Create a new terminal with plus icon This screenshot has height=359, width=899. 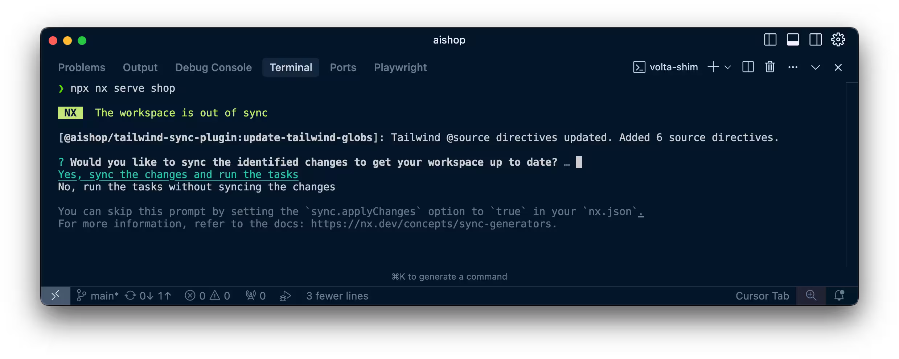coord(713,67)
